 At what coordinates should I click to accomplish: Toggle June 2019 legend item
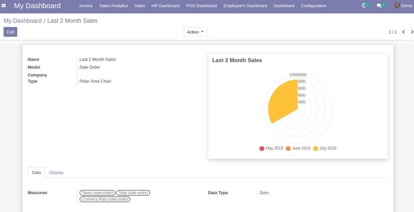coord(298,148)
